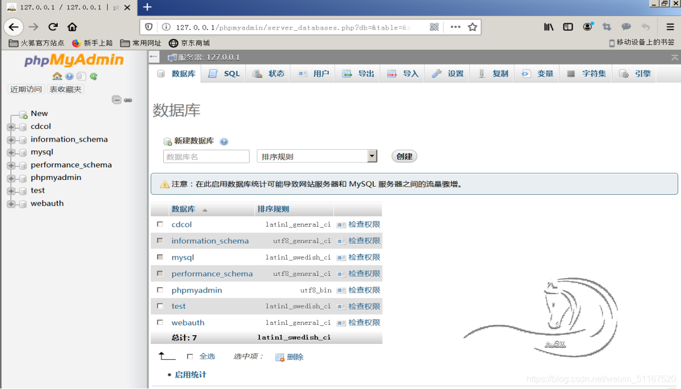The width and height of the screenshot is (681, 389).
Task: Open the 排序规则 collation dropdown
Action: (x=317, y=156)
